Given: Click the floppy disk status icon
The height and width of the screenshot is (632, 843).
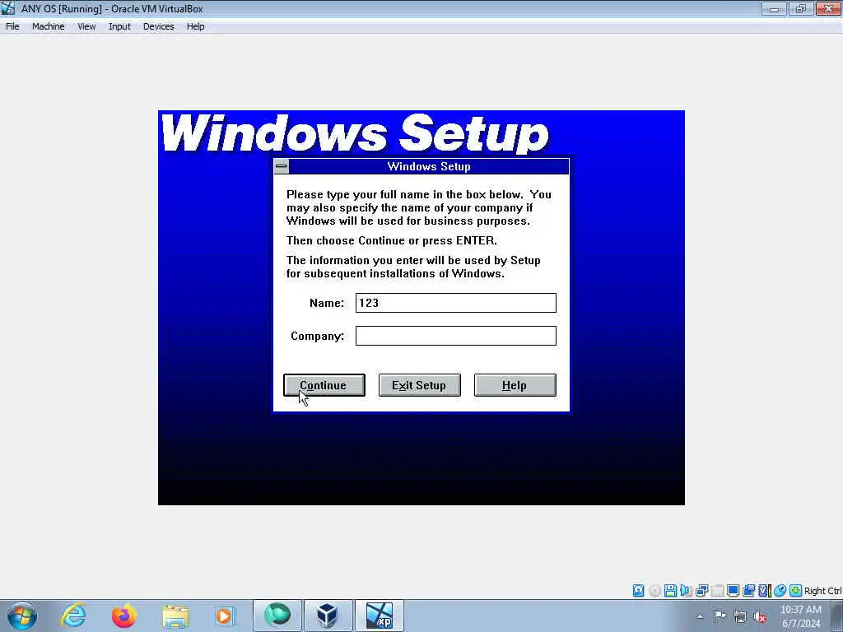Looking at the screenshot, I should coord(670,591).
